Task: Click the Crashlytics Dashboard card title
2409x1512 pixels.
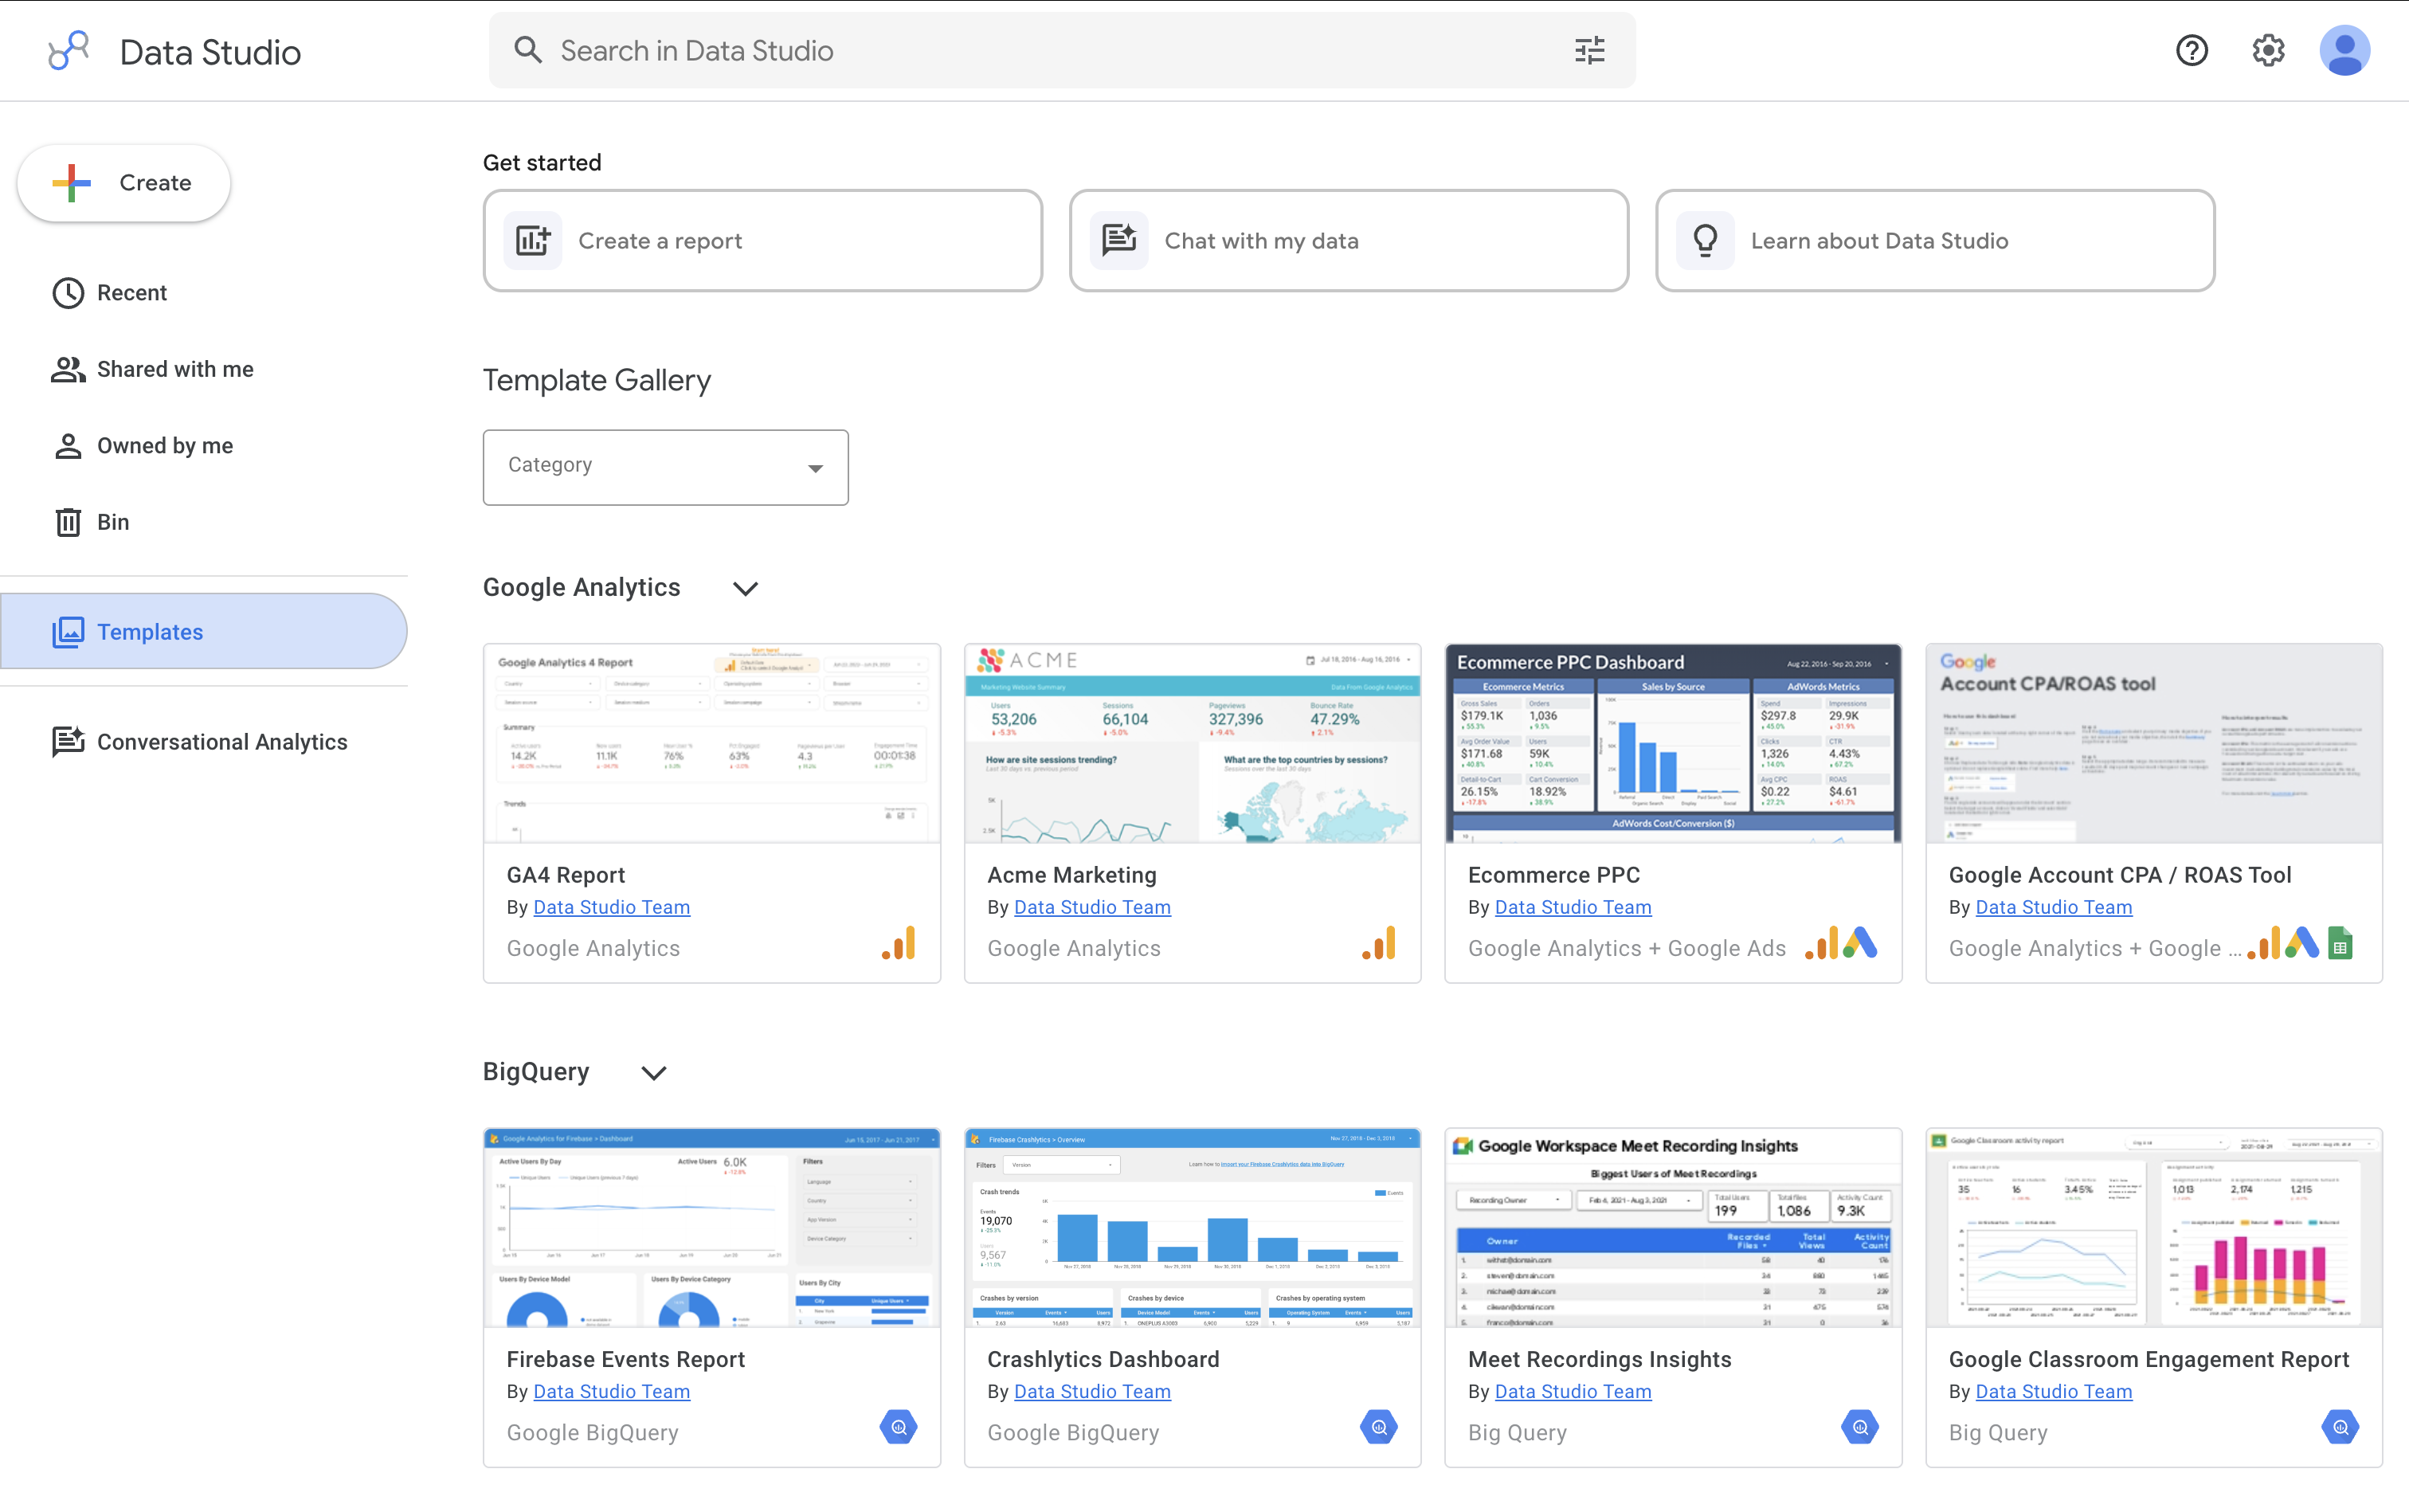Action: click(1103, 1359)
